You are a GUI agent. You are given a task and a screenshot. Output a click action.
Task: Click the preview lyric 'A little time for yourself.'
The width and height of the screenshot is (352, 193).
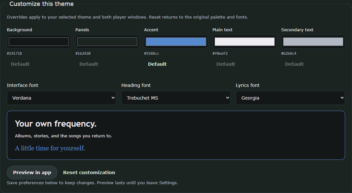tap(50, 148)
